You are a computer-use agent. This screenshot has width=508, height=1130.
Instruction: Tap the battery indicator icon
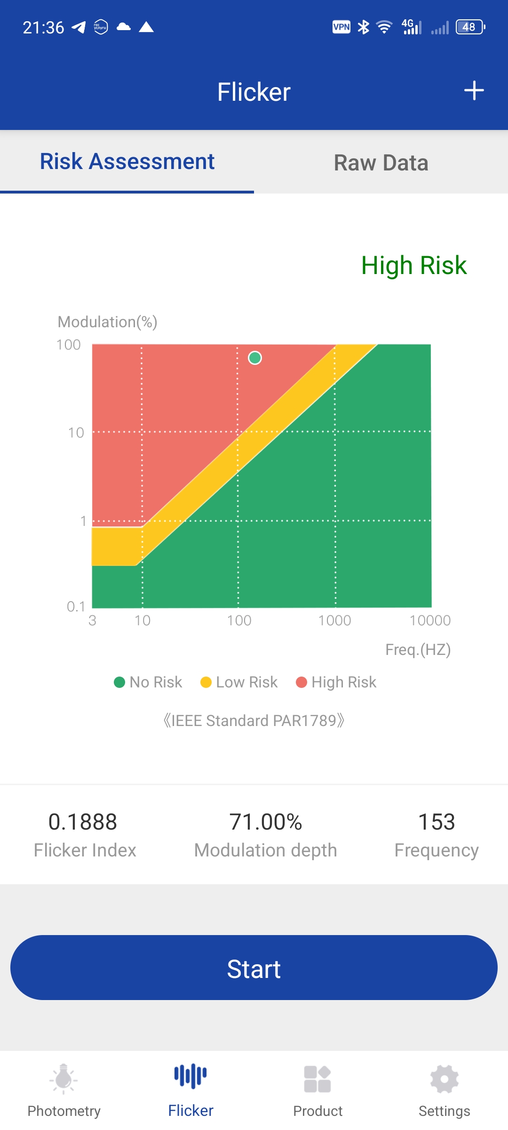[470, 27]
